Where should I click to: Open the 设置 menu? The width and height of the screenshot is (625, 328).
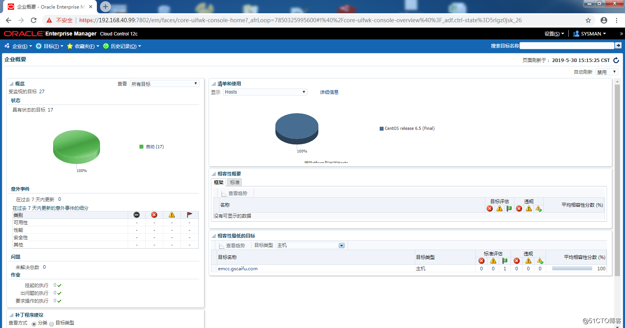tap(554, 34)
